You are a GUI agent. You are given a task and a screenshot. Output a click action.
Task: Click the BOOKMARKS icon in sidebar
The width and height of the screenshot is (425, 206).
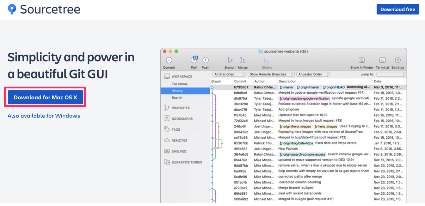tap(167, 119)
